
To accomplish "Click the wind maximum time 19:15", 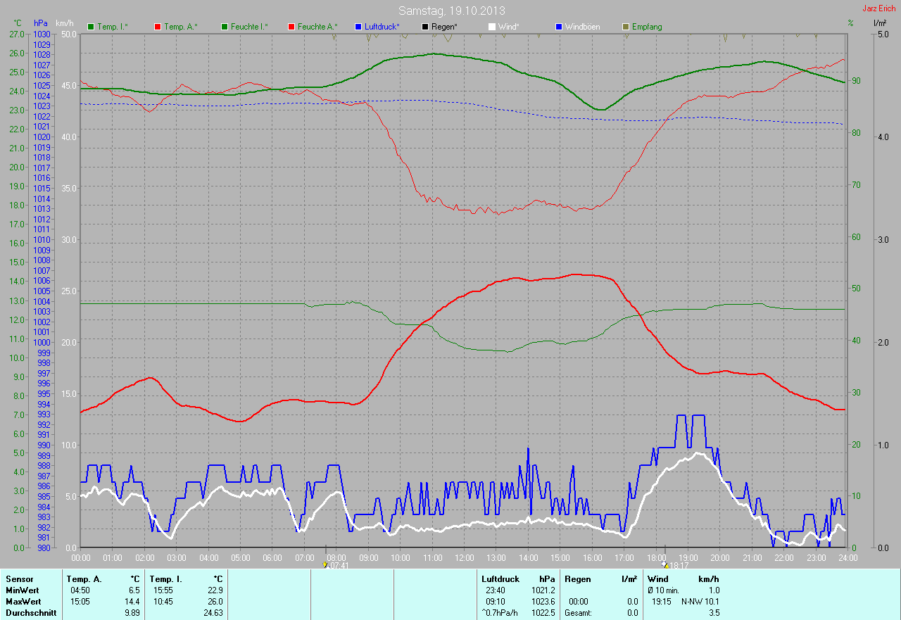I will [x=662, y=602].
